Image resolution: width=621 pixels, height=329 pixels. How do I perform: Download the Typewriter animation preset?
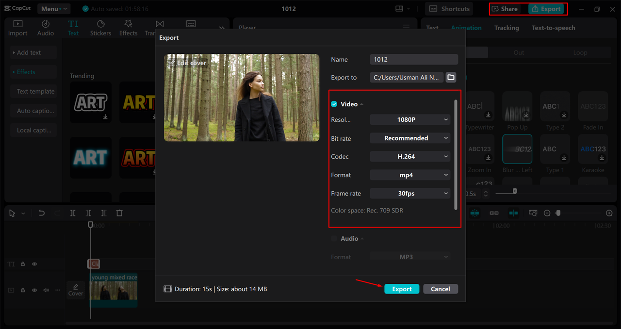point(489,115)
